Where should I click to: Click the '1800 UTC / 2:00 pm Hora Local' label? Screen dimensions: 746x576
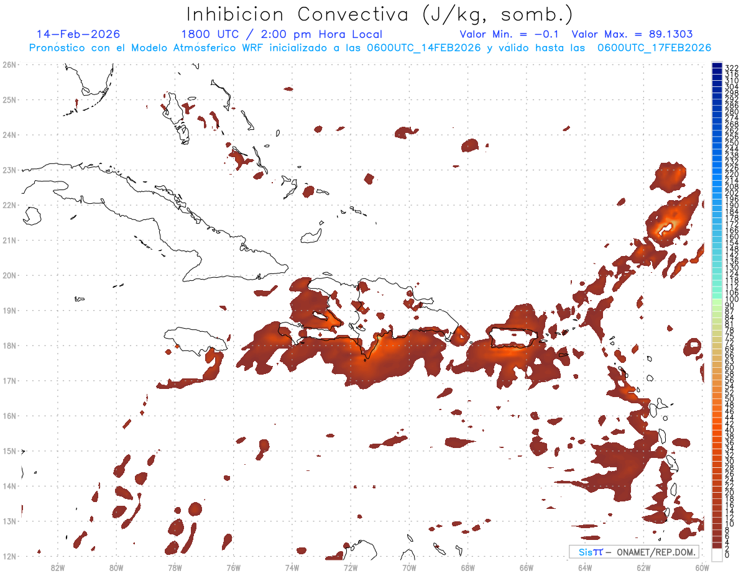tap(282, 34)
